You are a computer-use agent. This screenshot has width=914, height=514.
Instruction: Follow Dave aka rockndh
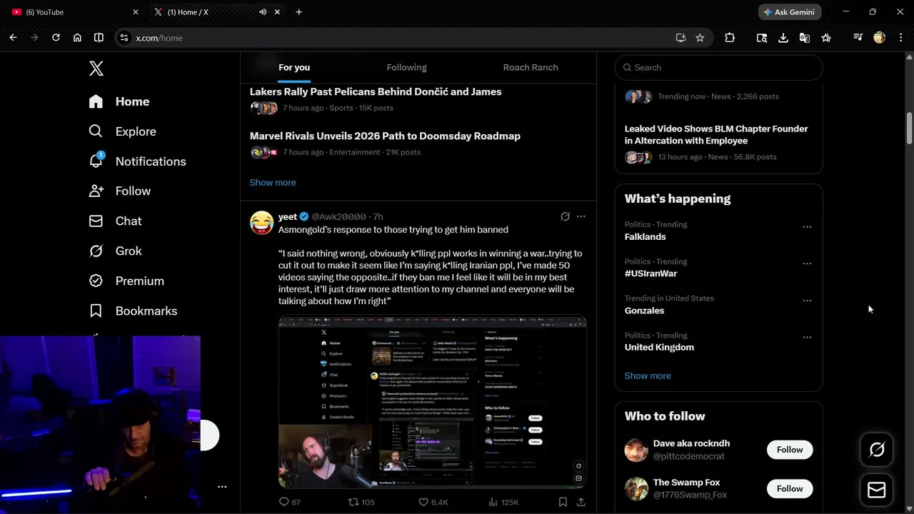[790, 450]
